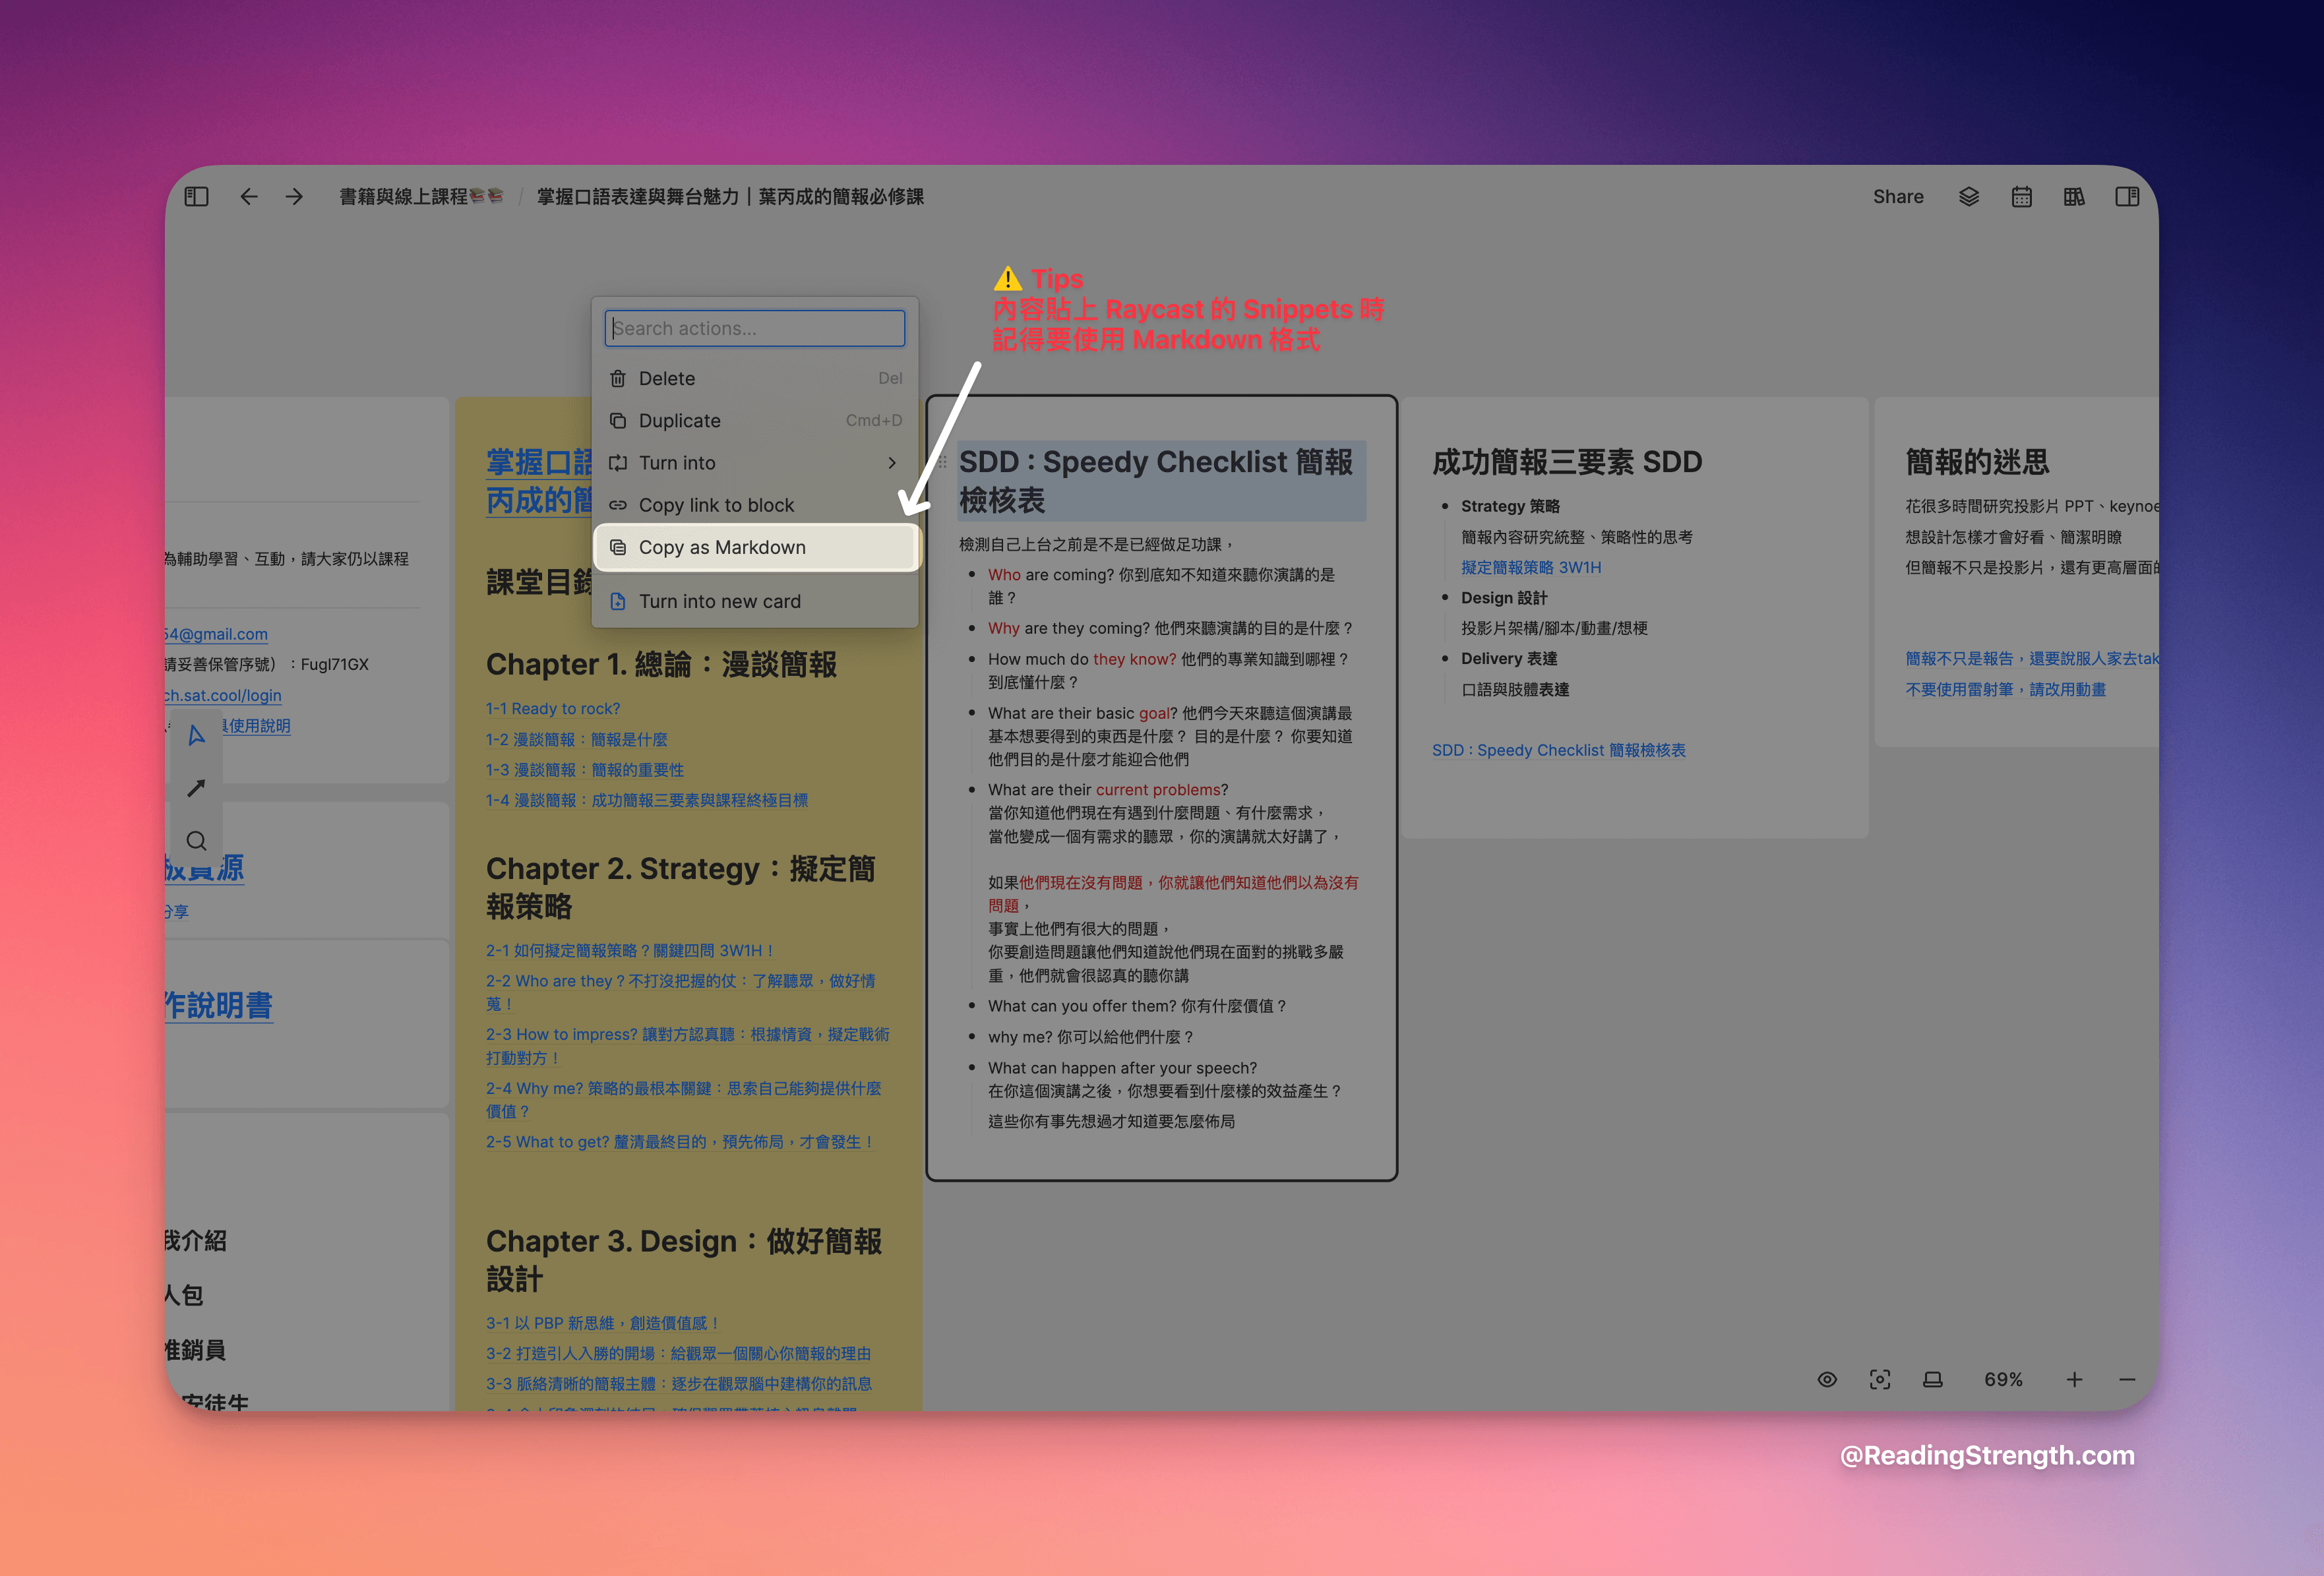The image size is (2324, 1576).
Task: Click the 使用說明 link on left card
Action: (x=257, y=726)
